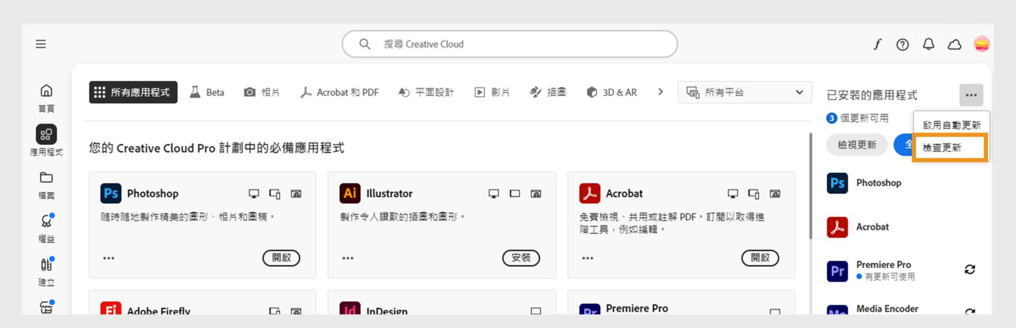Choose 檢查更新 menu item
The width and height of the screenshot is (1016, 328).
coord(950,147)
